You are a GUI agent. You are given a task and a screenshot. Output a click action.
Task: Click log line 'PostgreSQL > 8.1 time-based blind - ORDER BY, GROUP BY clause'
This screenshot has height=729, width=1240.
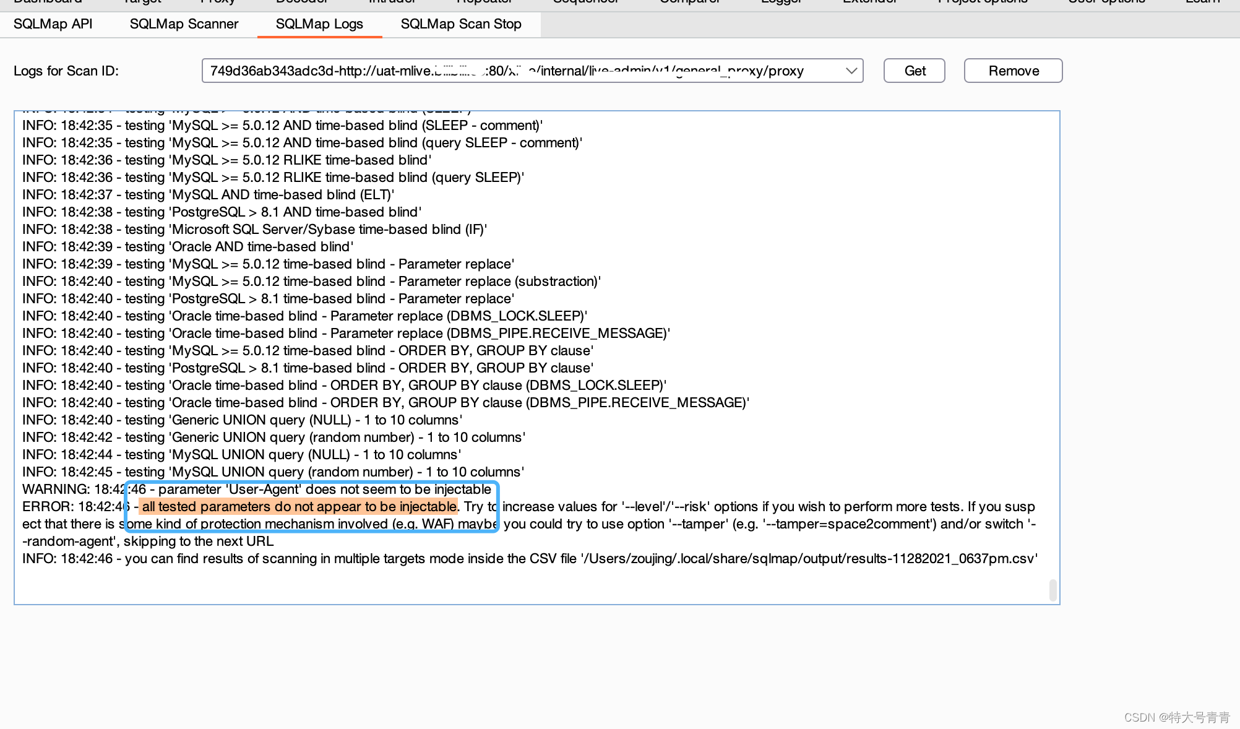[x=308, y=368]
